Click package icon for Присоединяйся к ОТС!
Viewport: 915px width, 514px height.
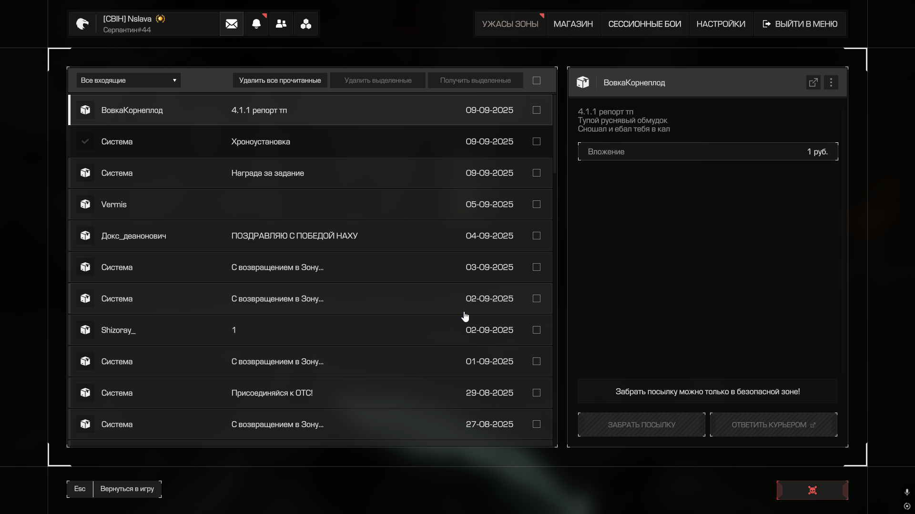click(85, 393)
